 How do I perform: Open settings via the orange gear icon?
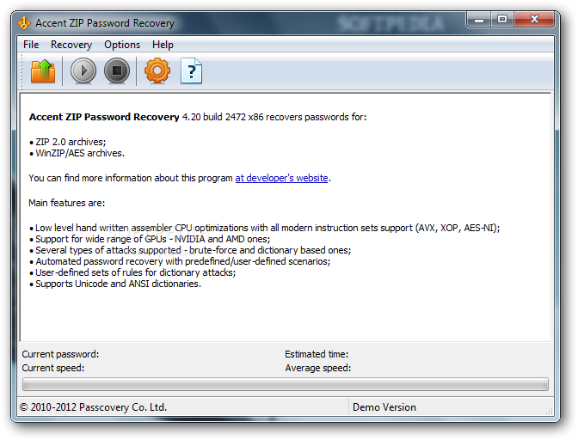point(157,70)
